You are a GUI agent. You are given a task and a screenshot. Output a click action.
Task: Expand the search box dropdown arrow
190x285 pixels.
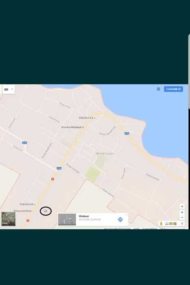click(12, 89)
